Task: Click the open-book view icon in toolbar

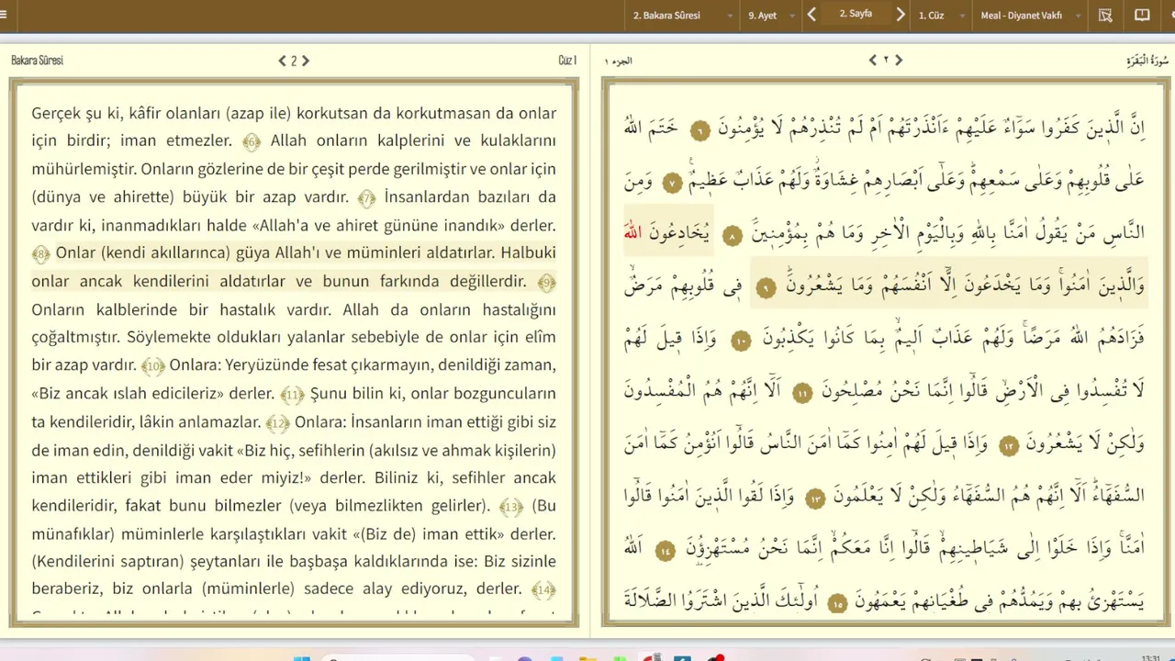Action: point(1142,16)
